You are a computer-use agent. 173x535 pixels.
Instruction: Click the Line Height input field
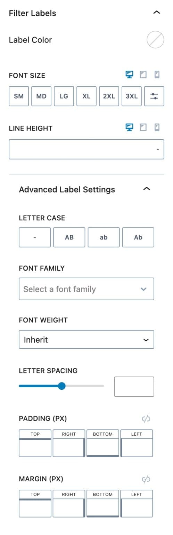(86, 149)
